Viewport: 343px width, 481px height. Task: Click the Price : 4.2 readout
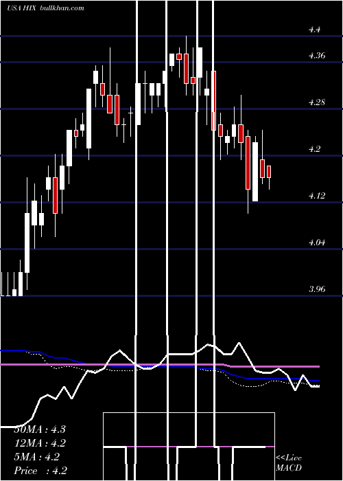coord(40,471)
